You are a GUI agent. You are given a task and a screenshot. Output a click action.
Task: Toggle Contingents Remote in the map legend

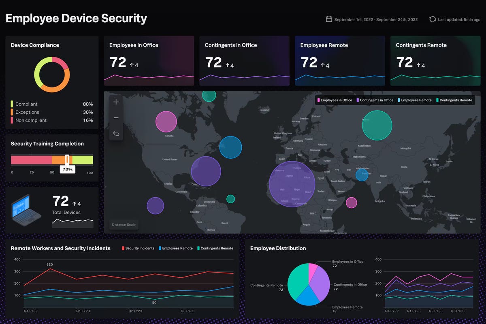click(453, 100)
